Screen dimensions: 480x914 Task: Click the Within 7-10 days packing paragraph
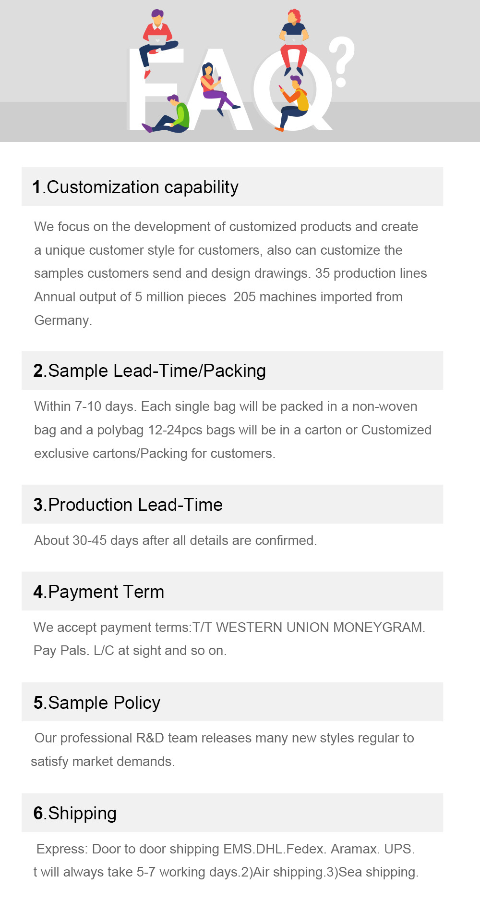click(232, 430)
